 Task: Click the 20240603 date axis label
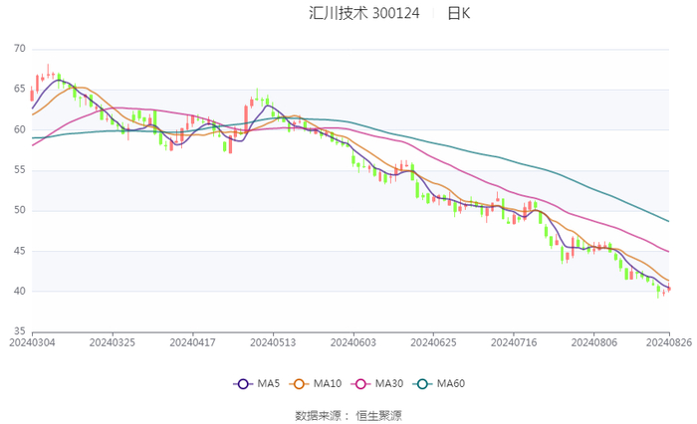[x=352, y=341]
